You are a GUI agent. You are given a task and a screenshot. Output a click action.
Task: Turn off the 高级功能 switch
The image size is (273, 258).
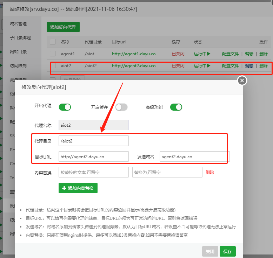pos(176,107)
